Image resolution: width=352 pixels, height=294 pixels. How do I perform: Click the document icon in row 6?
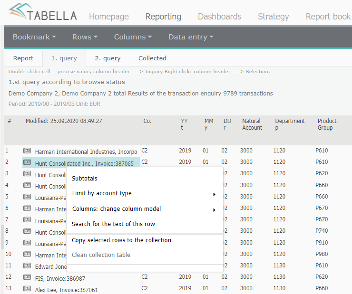point(27,208)
